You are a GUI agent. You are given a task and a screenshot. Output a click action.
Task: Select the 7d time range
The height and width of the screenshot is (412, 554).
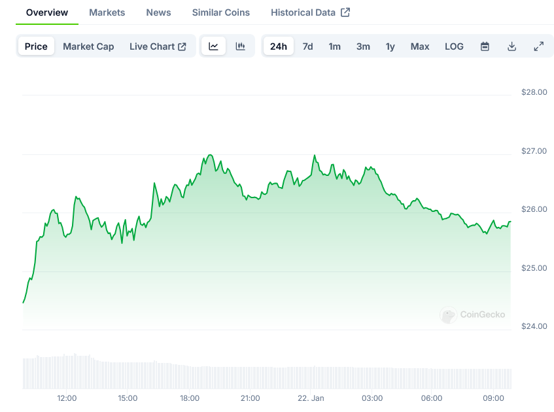(307, 46)
